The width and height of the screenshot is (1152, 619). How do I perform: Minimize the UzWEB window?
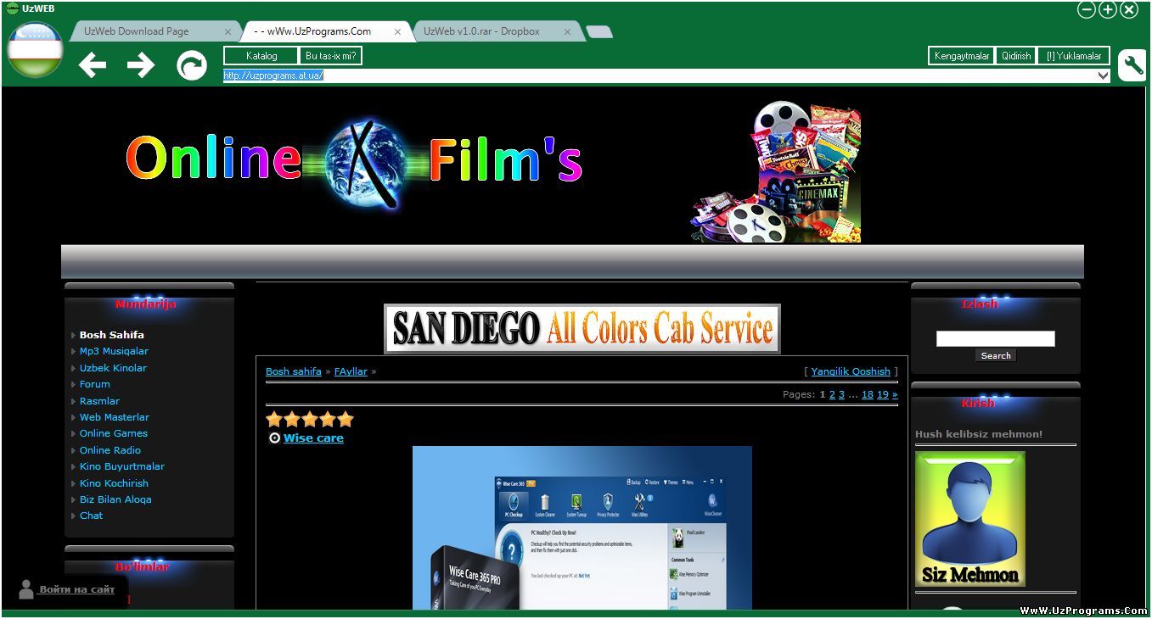[x=1087, y=9]
